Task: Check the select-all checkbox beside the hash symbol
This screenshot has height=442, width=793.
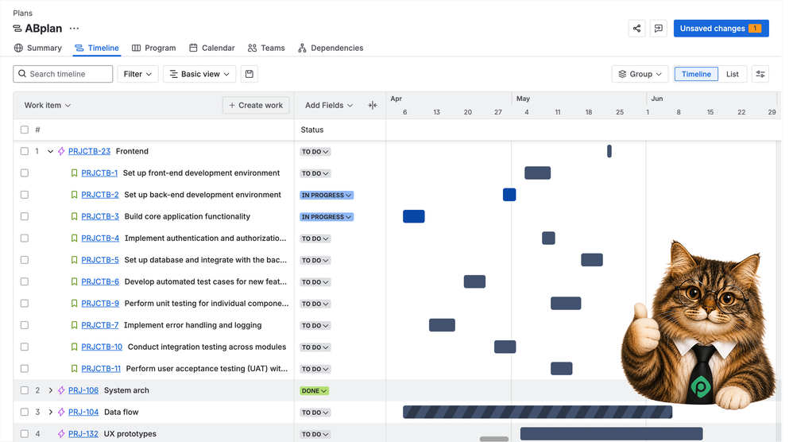Action: [25, 130]
